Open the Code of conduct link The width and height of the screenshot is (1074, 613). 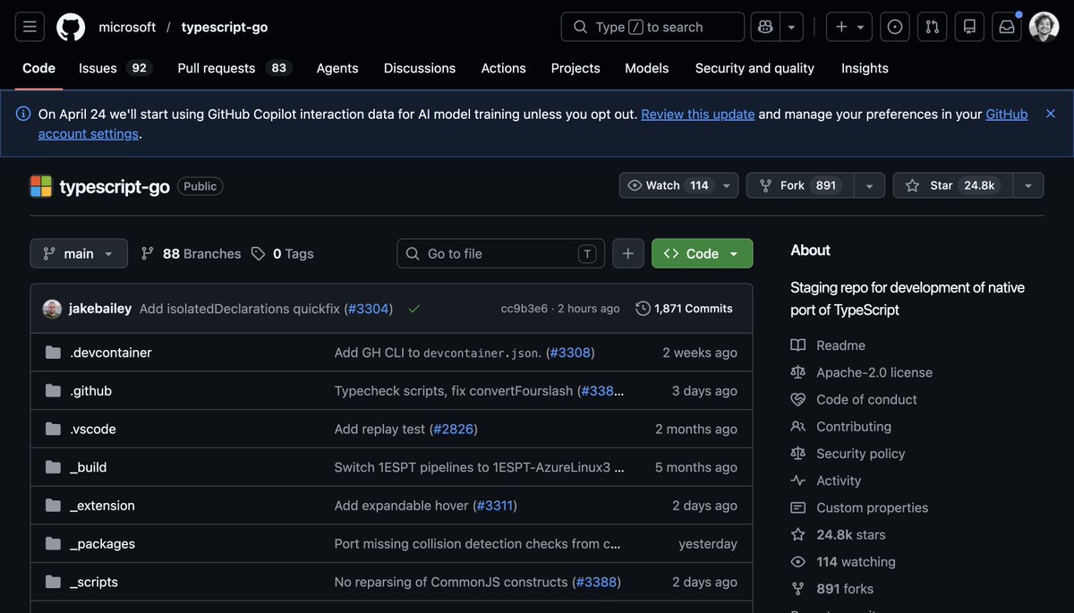[x=855, y=399]
